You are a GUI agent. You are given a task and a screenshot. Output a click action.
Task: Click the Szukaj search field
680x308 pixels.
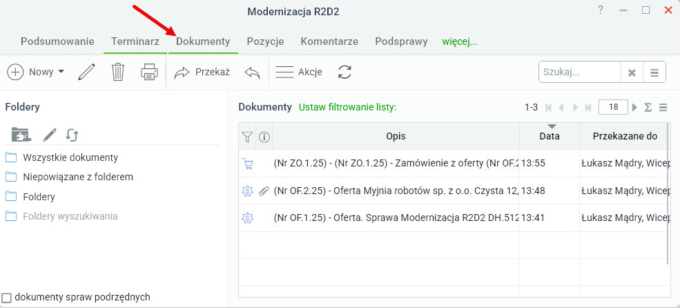click(581, 72)
